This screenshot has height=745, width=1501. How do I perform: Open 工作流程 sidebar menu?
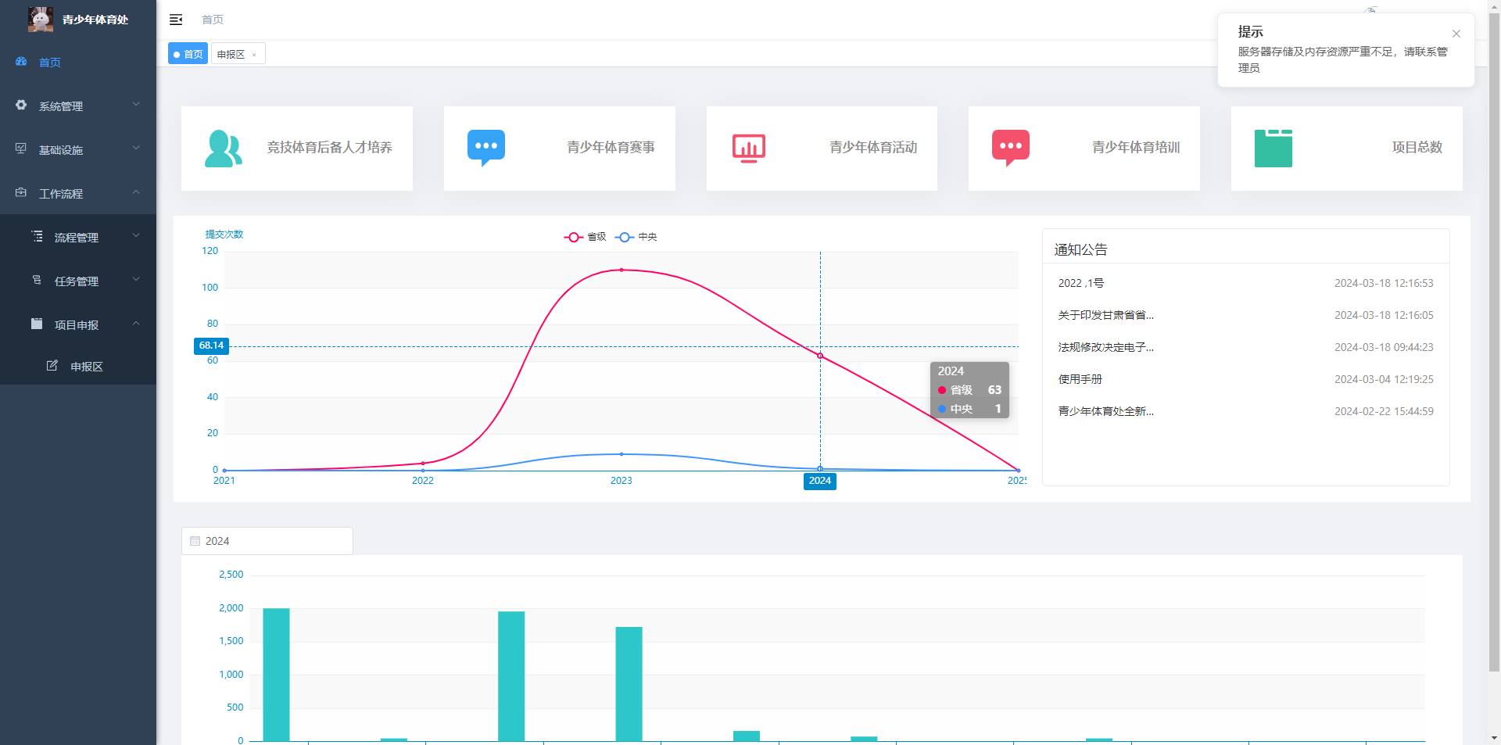click(x=78, y=193)
